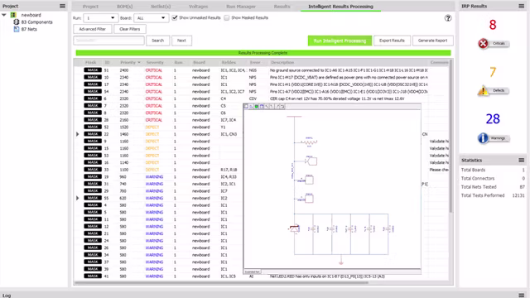Click the Export Results button
The image size is (530, 298).
(392, 41)
